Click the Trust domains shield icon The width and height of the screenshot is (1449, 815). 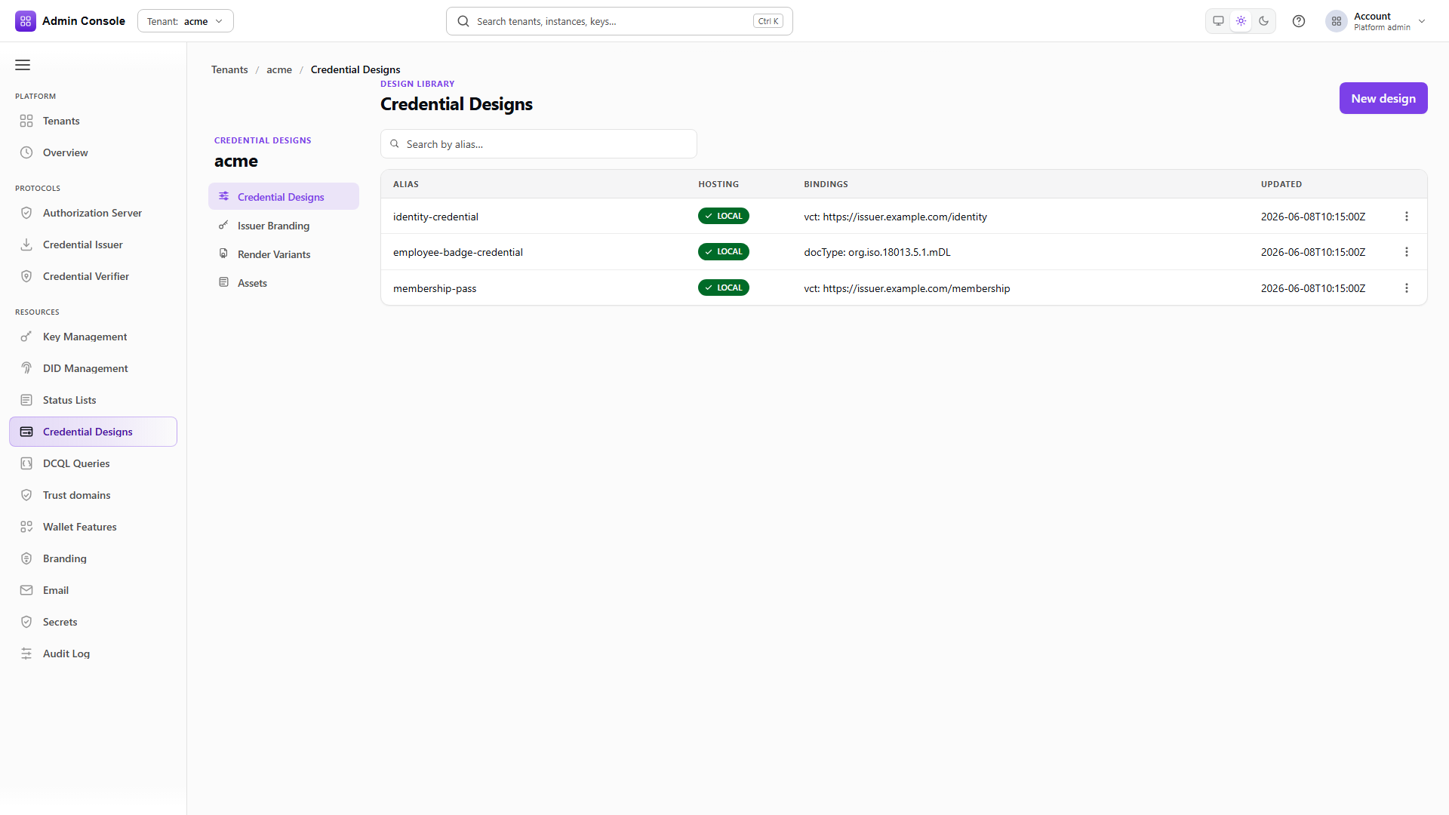[26, 495]
